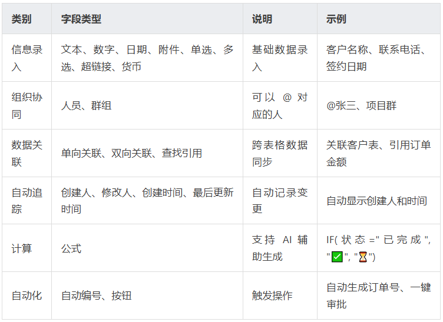The width and height of the screenshot is (443, 322).
Task: Select the 自动显示创建人和时间 example cell
Action: (x=379, y=201)
